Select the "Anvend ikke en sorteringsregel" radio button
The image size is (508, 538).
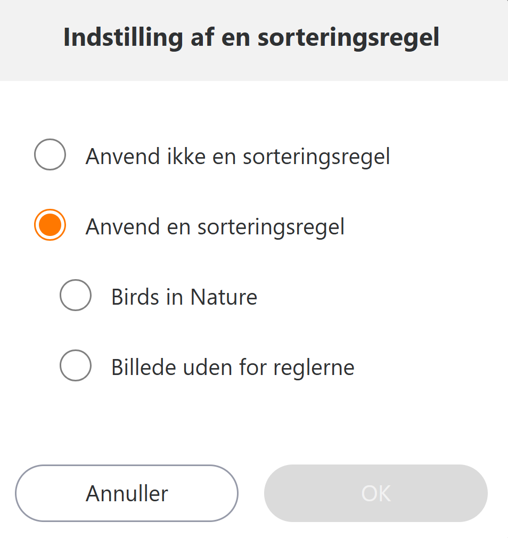click(50, 154)
